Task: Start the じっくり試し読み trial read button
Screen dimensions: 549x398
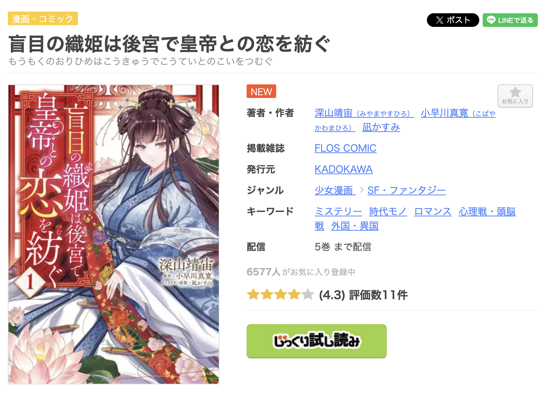Action: click(x=316, y=341)
